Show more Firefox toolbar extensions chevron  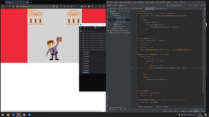point(99,6)
